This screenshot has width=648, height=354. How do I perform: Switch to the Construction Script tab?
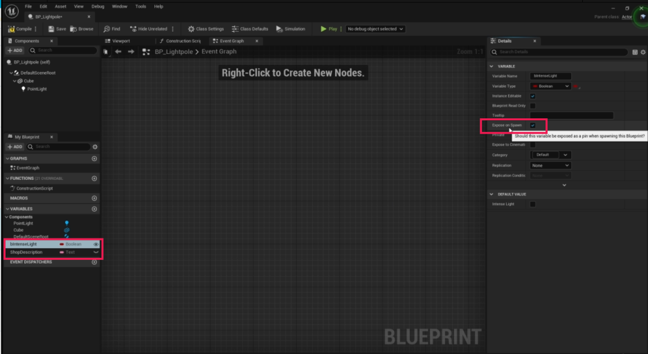pos(180,41)
